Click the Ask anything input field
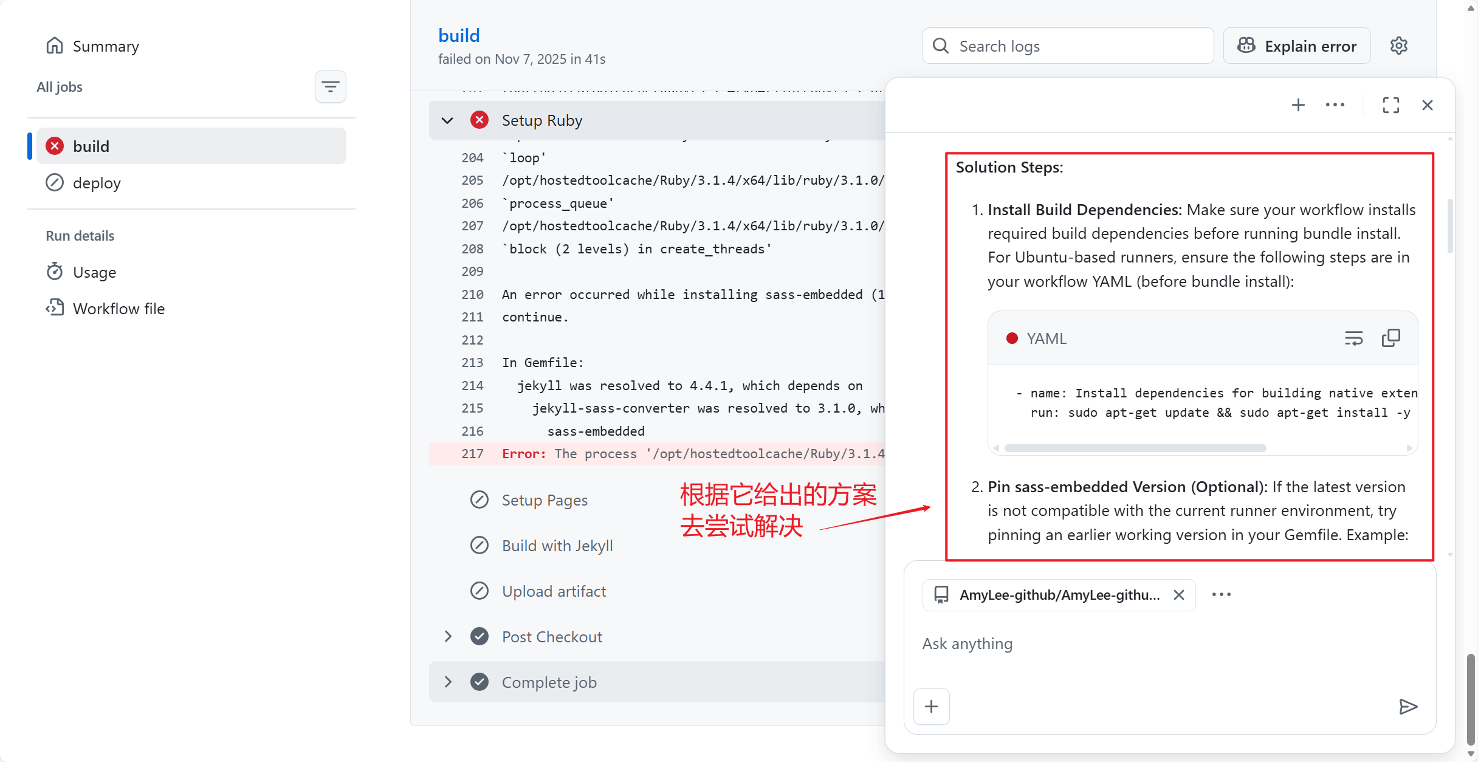 click(x=968, y=644)
